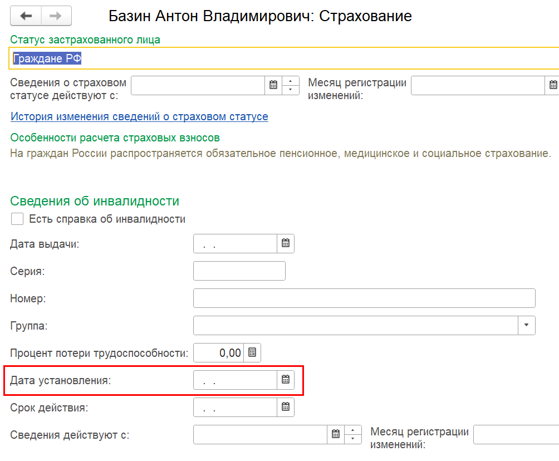Screen dimensions: 559x461
Task: Decrease Сведения действуют с date stepper
Action: [353, 439]
